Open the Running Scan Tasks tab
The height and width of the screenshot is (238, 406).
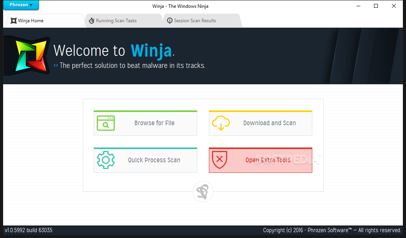[x=124, y=21]
